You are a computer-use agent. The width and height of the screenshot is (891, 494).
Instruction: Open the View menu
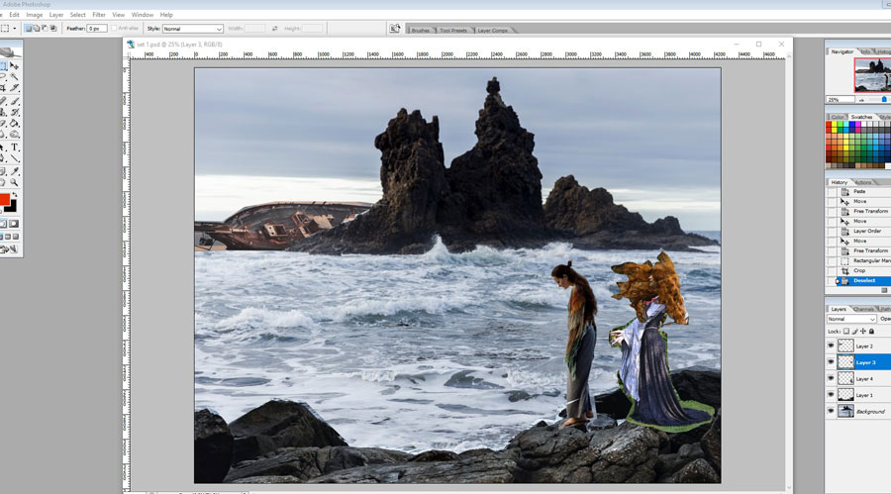(x=118, y=15)
